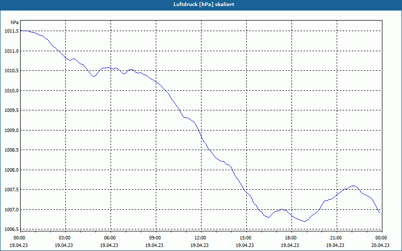Select the 1011,0 y-axis value
This screenshot has width=402, height=251.
coord(12,51)
